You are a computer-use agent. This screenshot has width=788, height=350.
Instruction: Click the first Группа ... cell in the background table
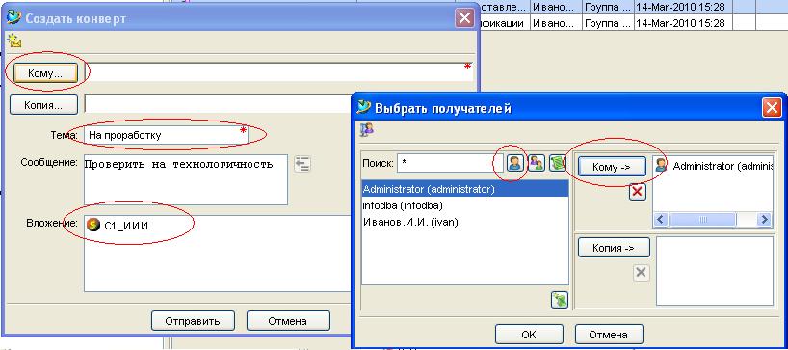[x=608, y=7]
